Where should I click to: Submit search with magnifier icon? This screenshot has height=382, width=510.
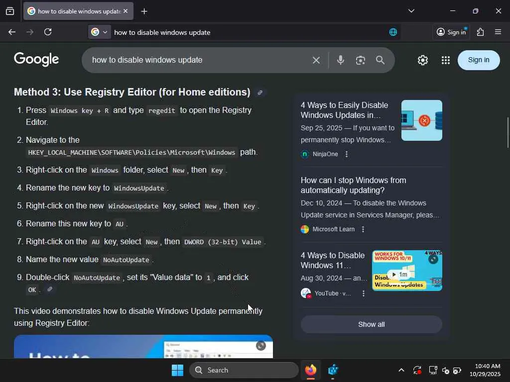tap(380, 60)
